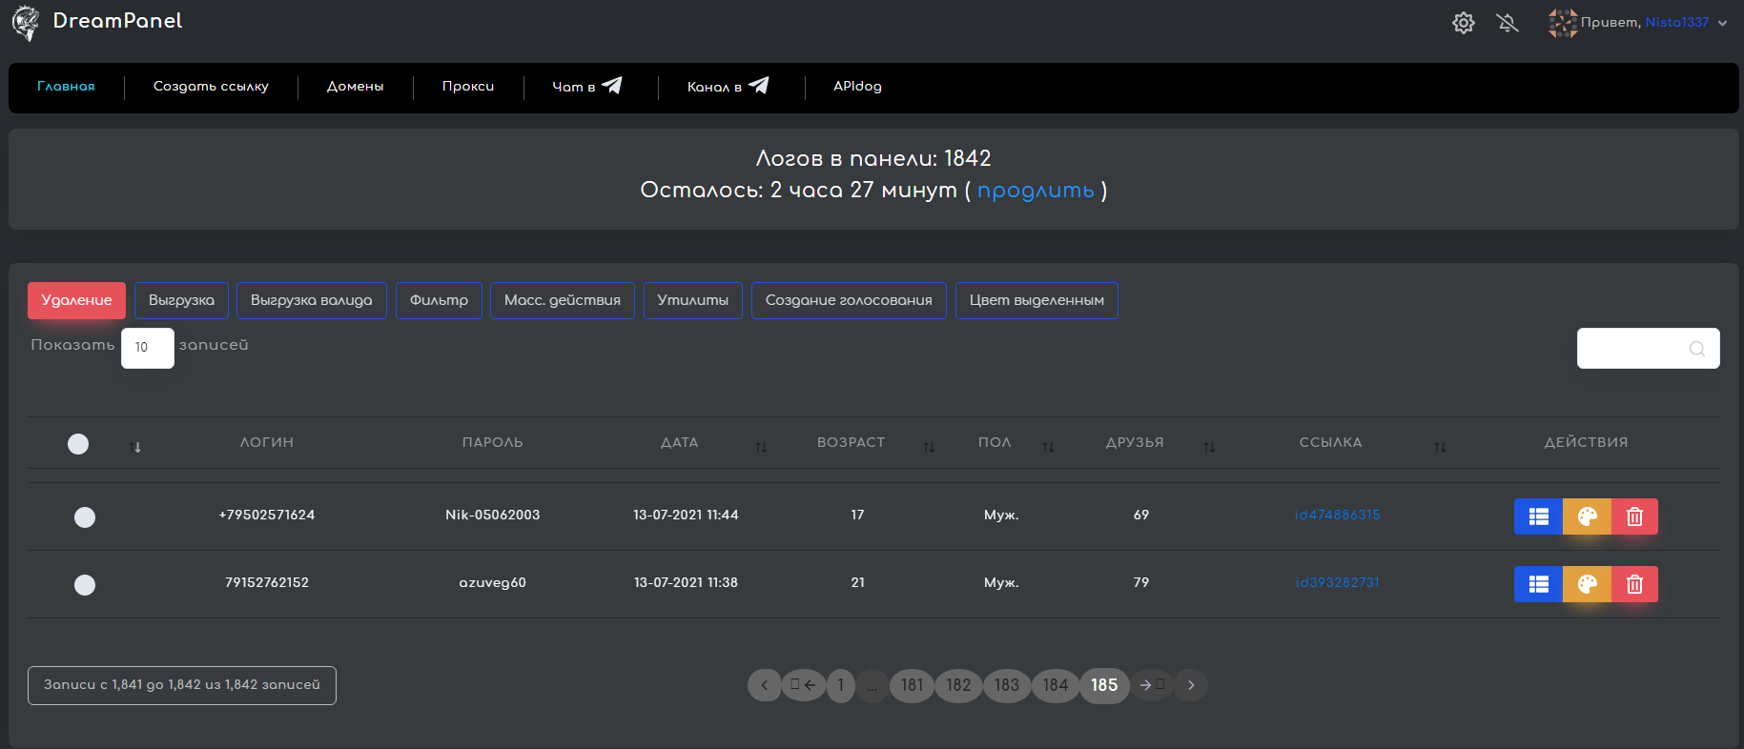Open settings via the gear icon

point(1463,23)
